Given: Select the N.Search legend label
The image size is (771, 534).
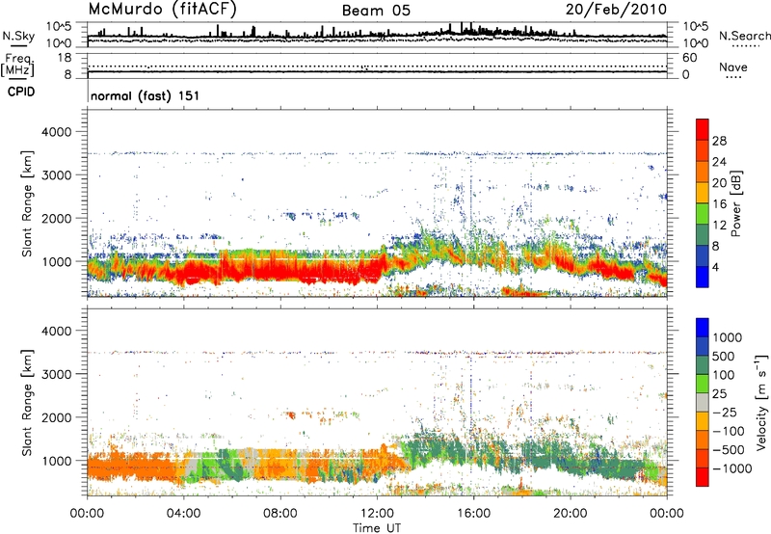Looking at the screenshot, I should pyautogui.click(x=744, y=36).
